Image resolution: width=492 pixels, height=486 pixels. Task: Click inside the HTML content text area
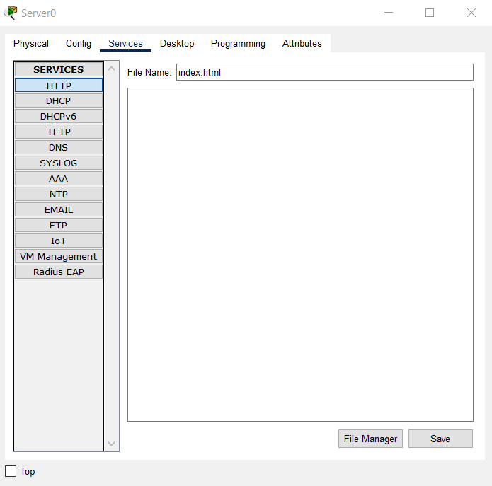click(300, 255)
